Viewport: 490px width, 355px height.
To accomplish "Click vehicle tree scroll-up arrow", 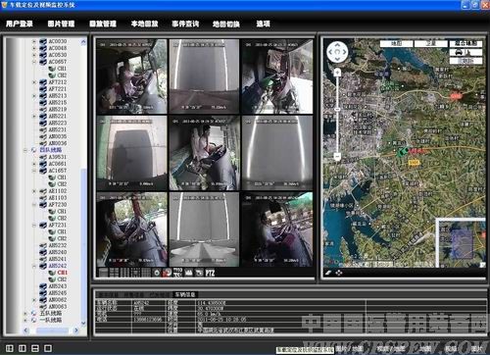I will [83, 41].
